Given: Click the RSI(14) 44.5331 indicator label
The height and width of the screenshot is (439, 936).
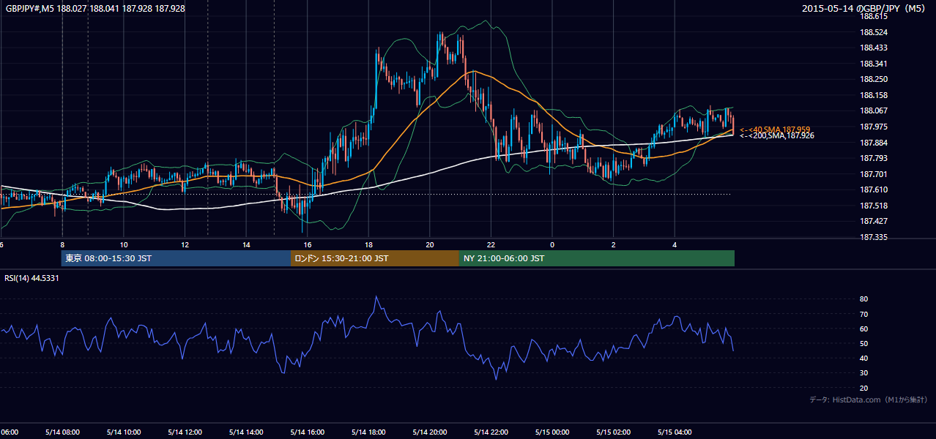Looking at the screenshot, I should pyautogui.click(x=31, y=278).
